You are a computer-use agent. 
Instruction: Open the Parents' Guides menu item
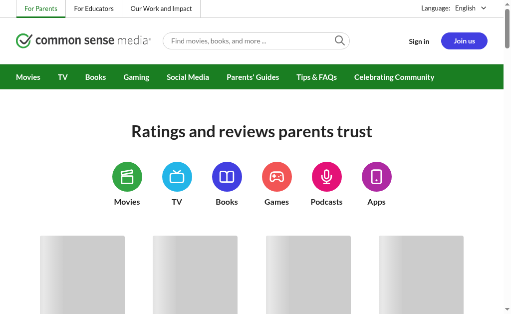tap(253, 77)
